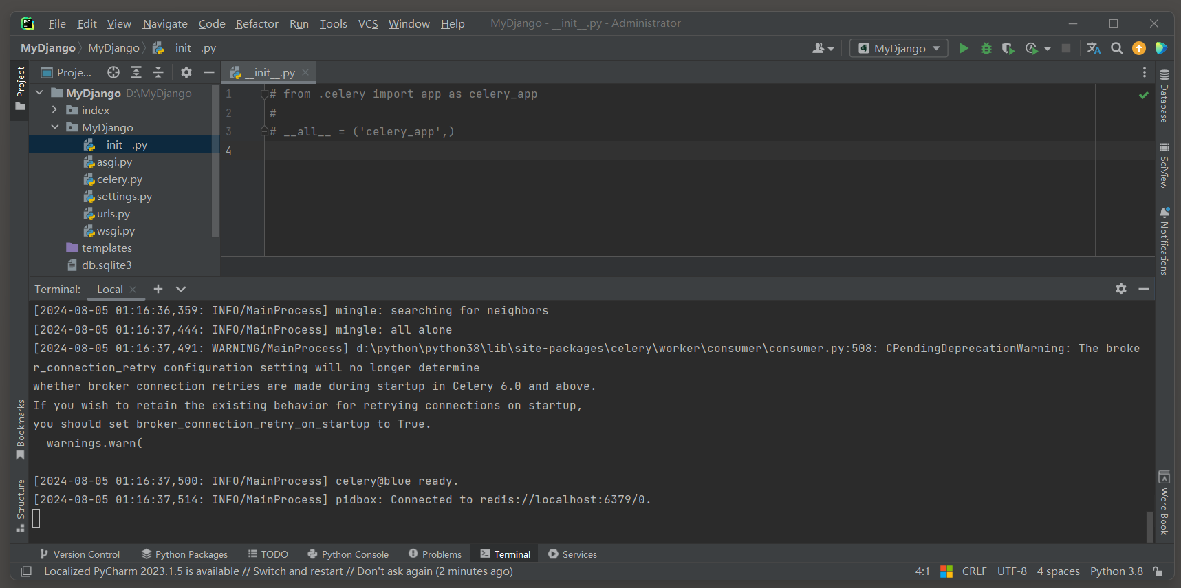
Task: Expand the index folder
Action: click(x=55, y=110)
